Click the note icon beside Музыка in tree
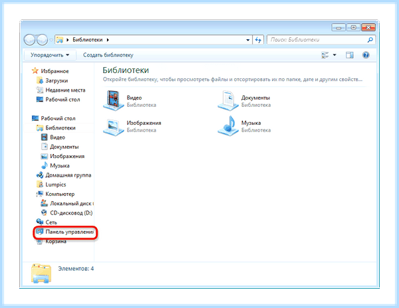This screenshot has height=308, width=399. (45, 165)
